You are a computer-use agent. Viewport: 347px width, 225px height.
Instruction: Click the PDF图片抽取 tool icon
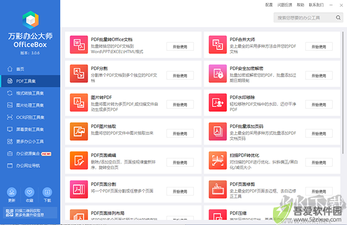coord(79,132)
